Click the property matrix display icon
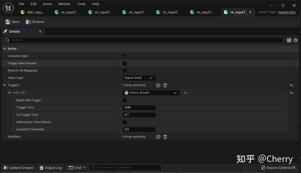Screen dimensions: 301x173 (289, 40)
